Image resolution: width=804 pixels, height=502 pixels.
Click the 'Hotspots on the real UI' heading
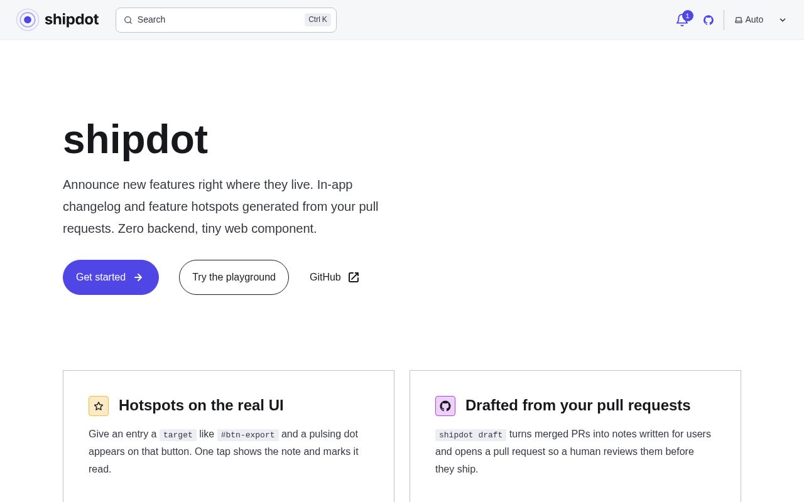201,405
